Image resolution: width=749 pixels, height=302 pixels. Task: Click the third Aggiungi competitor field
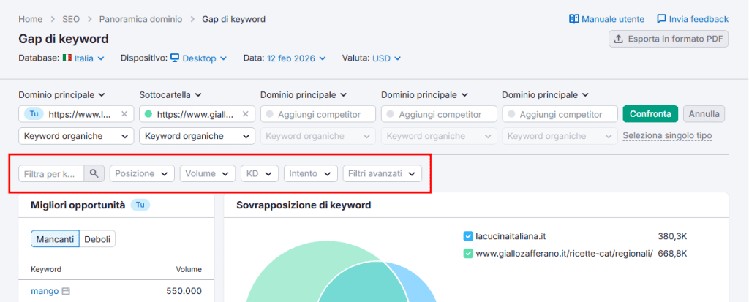[x=560, y=114]
